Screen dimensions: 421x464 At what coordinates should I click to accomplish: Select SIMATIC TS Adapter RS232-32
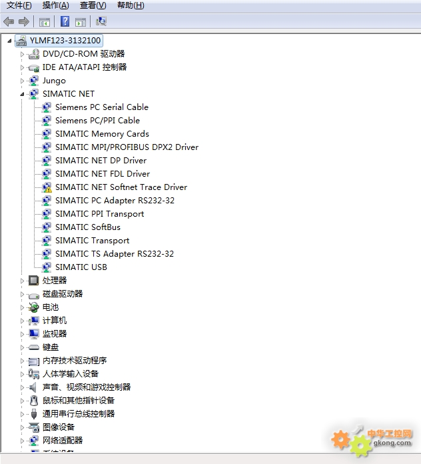(x=115, y=253)
